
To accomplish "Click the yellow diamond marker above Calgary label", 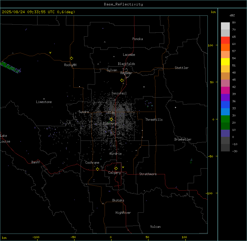I will tap(116, 169).
